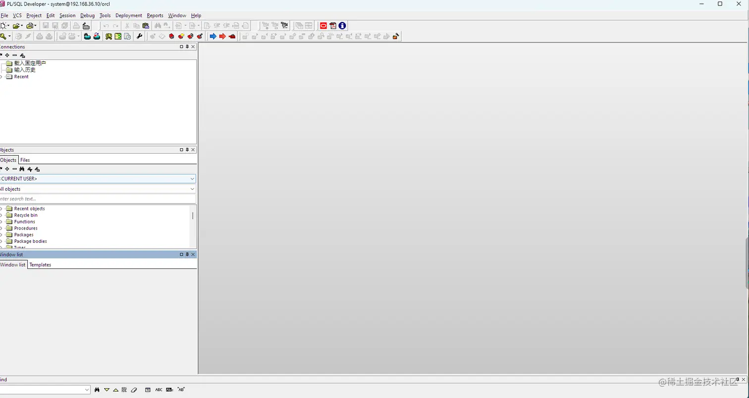Click the blue info circle icon
The width and height of the screenshot is (749, 398).
click(x=342, y=26)
